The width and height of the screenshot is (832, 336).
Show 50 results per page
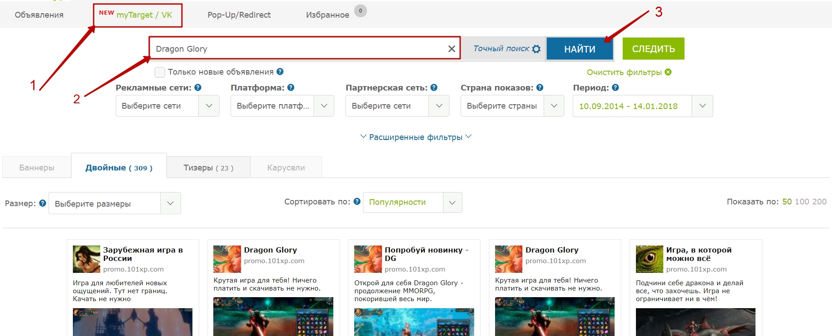[787, 201]
